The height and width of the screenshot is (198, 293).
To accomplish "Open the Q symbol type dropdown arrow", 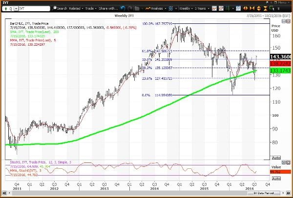I will pyautogui.click(x=16, y=9).
